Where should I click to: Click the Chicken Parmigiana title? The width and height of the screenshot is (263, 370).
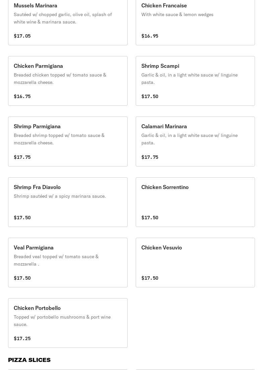click(38, 66)
